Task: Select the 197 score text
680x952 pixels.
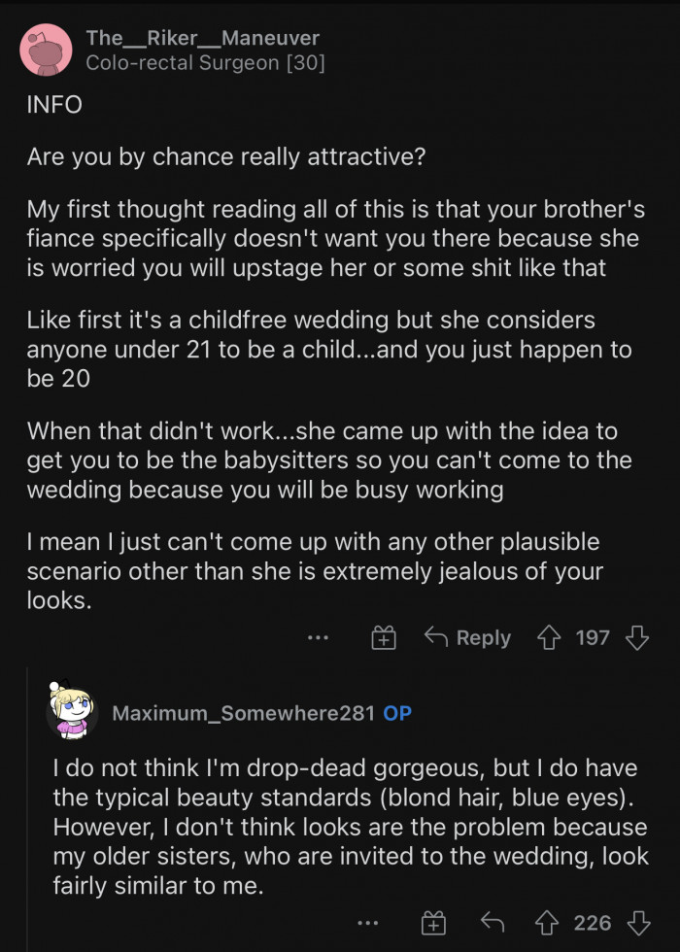Action: [594, 638]
